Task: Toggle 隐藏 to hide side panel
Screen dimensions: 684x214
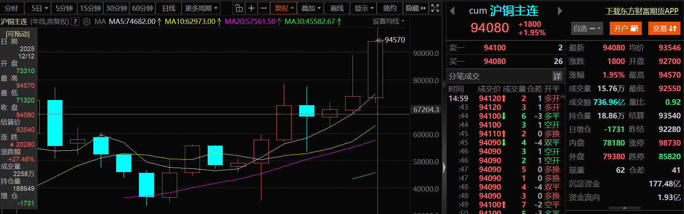Action: click(x=416, y=8)
